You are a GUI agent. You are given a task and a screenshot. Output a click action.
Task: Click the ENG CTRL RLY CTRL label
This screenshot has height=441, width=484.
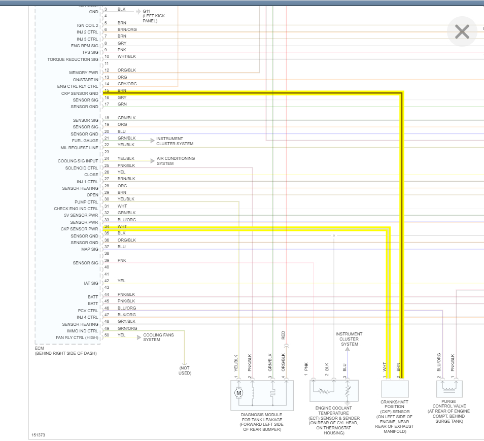click(78, 86)
